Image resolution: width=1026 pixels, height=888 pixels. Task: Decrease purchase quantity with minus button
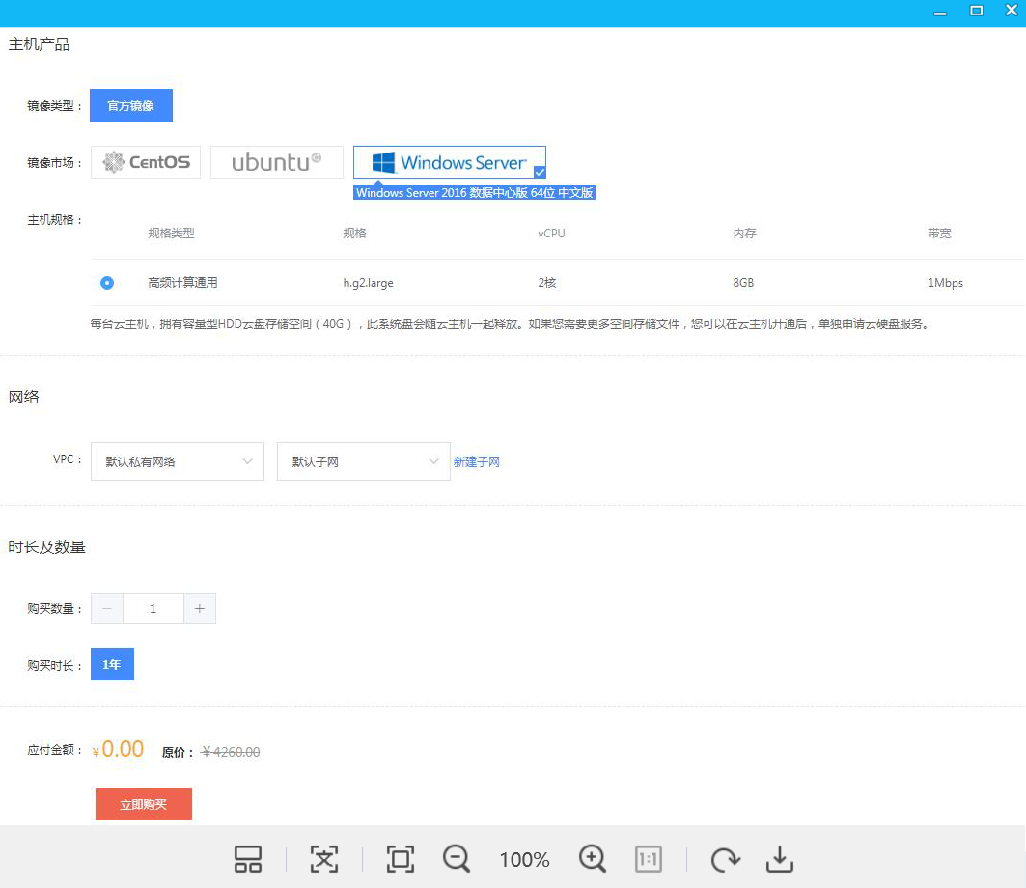[107, 609]
